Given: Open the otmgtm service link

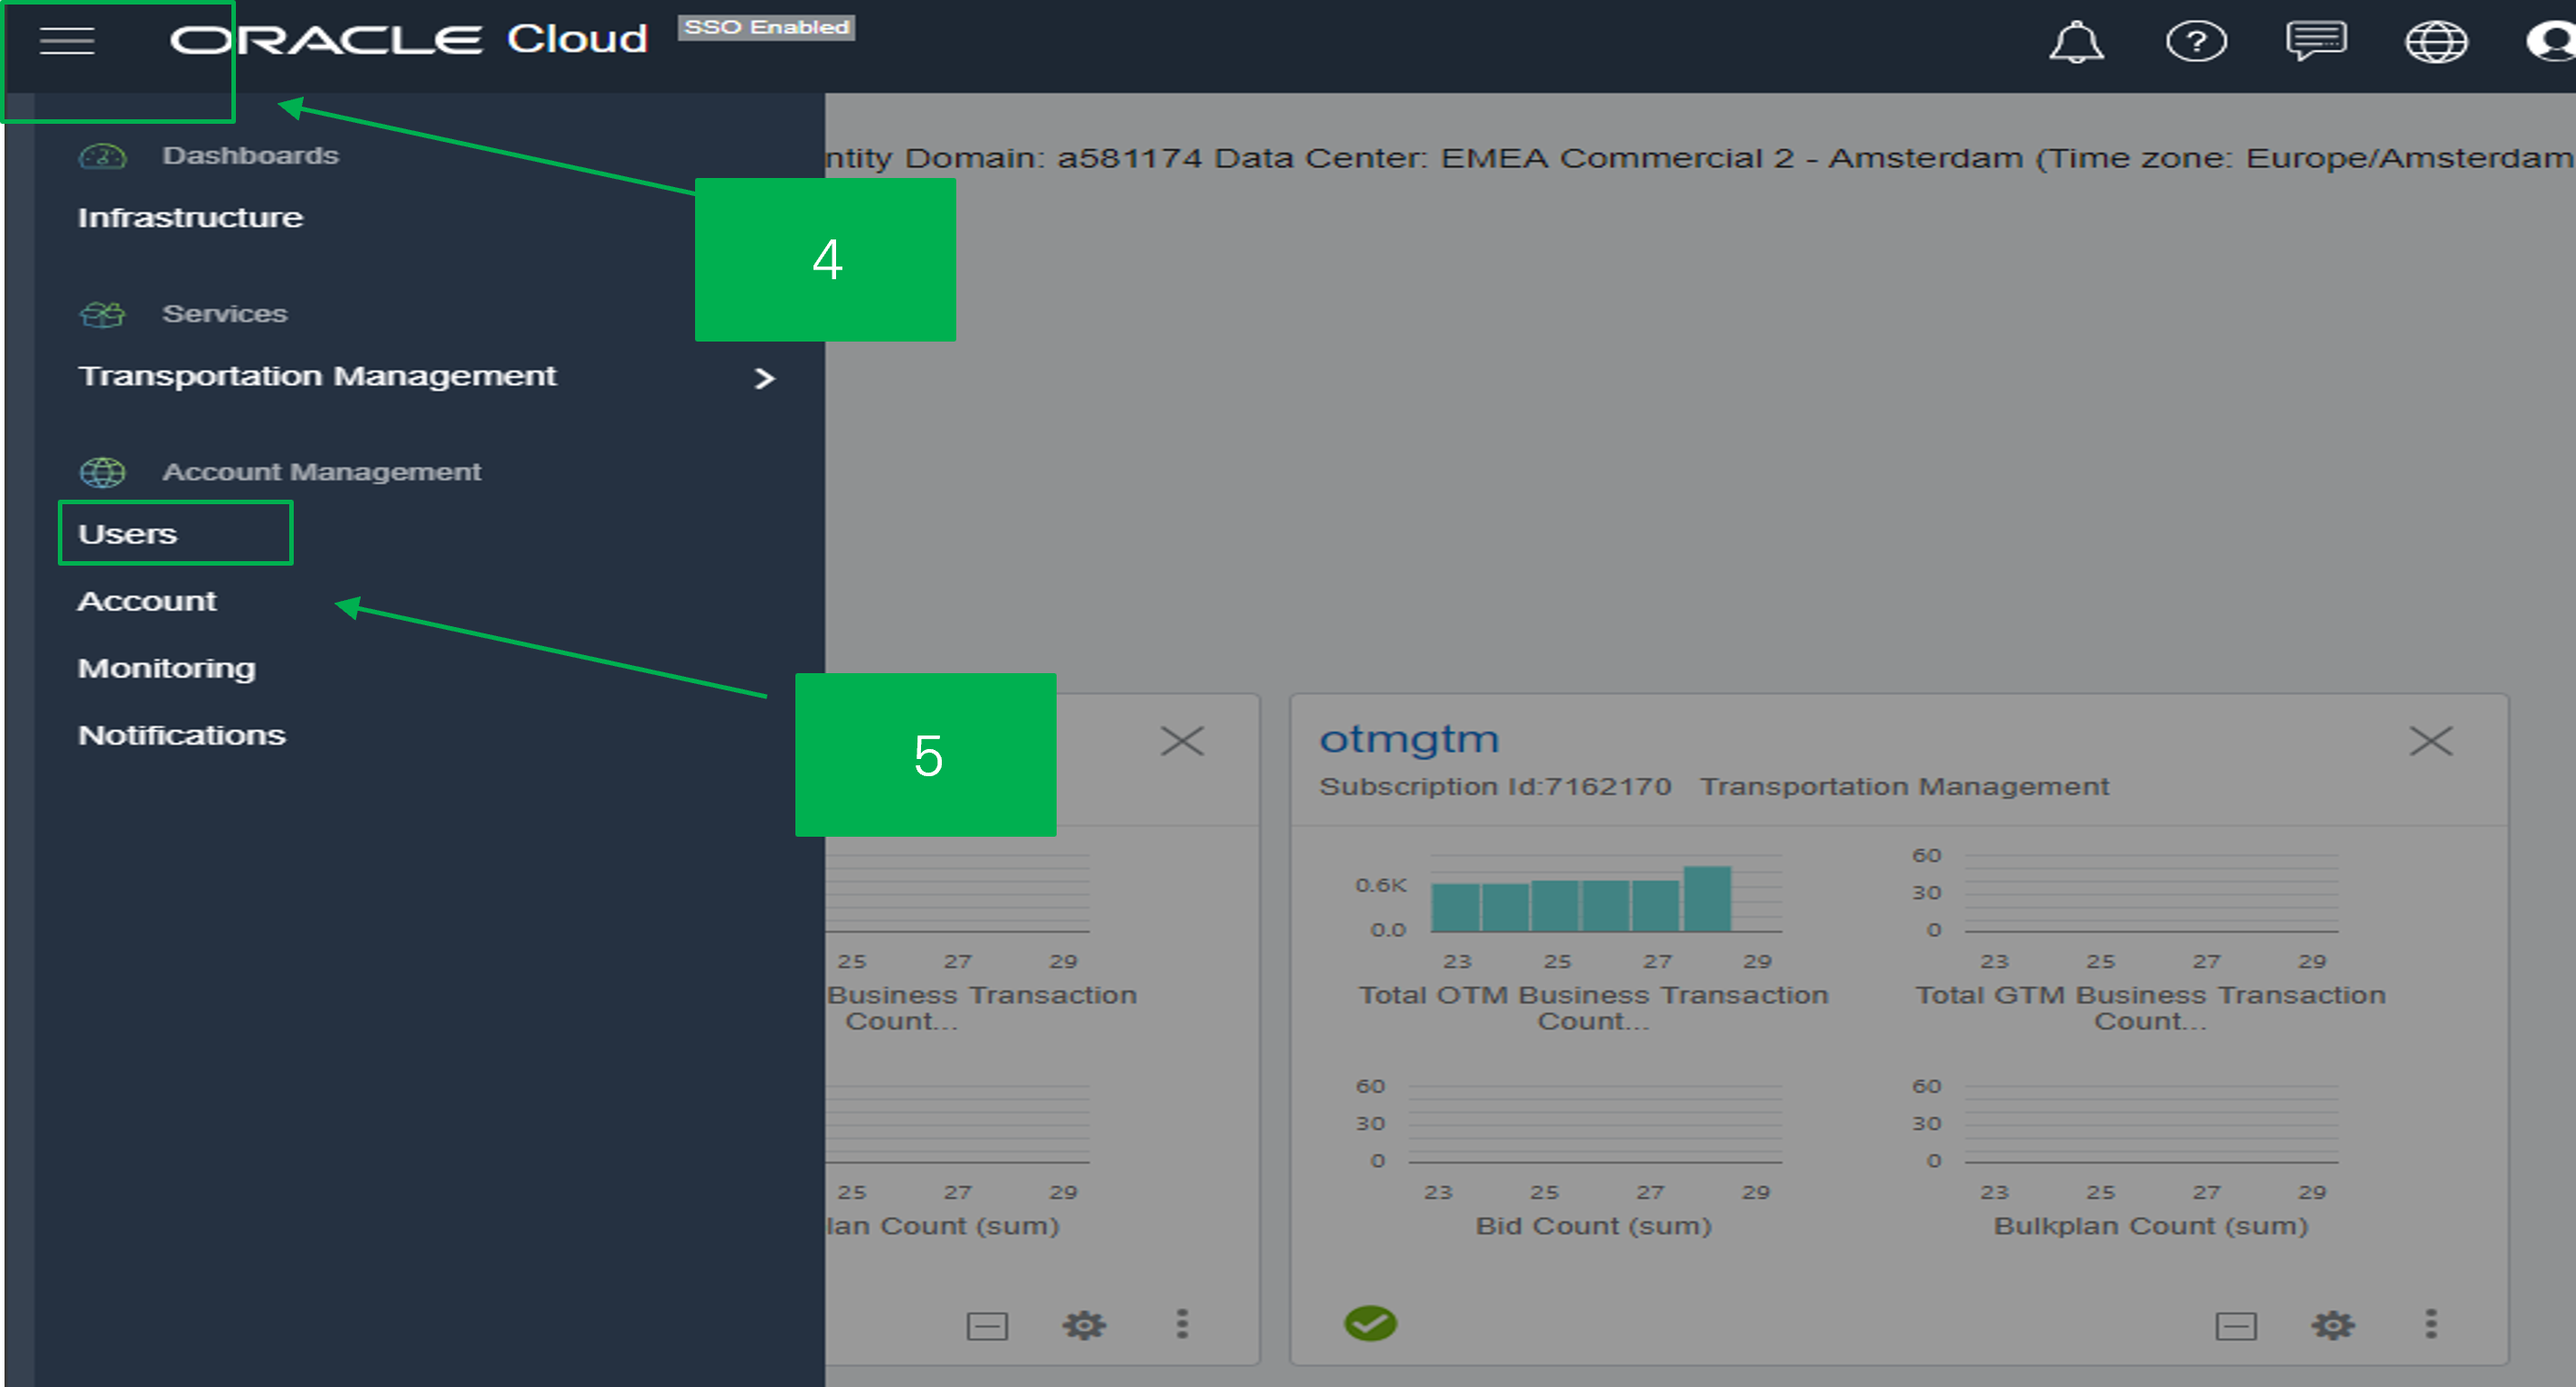Looking at the screenshot, I should pos(1409,740).
